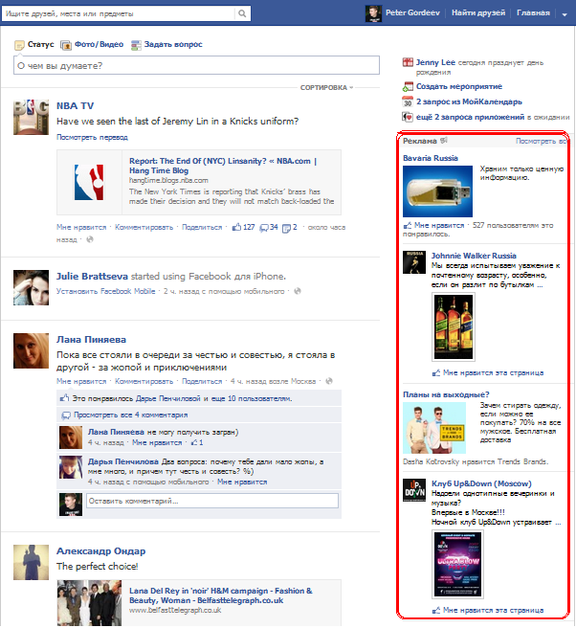The height and width of the screenshot is (628, 576).
Task: Open Peter Gordeev profile avatar in top bar
Action: click(x=373, y=13)
